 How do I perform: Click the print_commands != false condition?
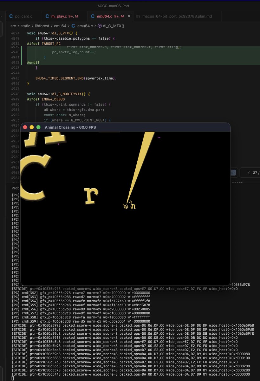(73, 104)
